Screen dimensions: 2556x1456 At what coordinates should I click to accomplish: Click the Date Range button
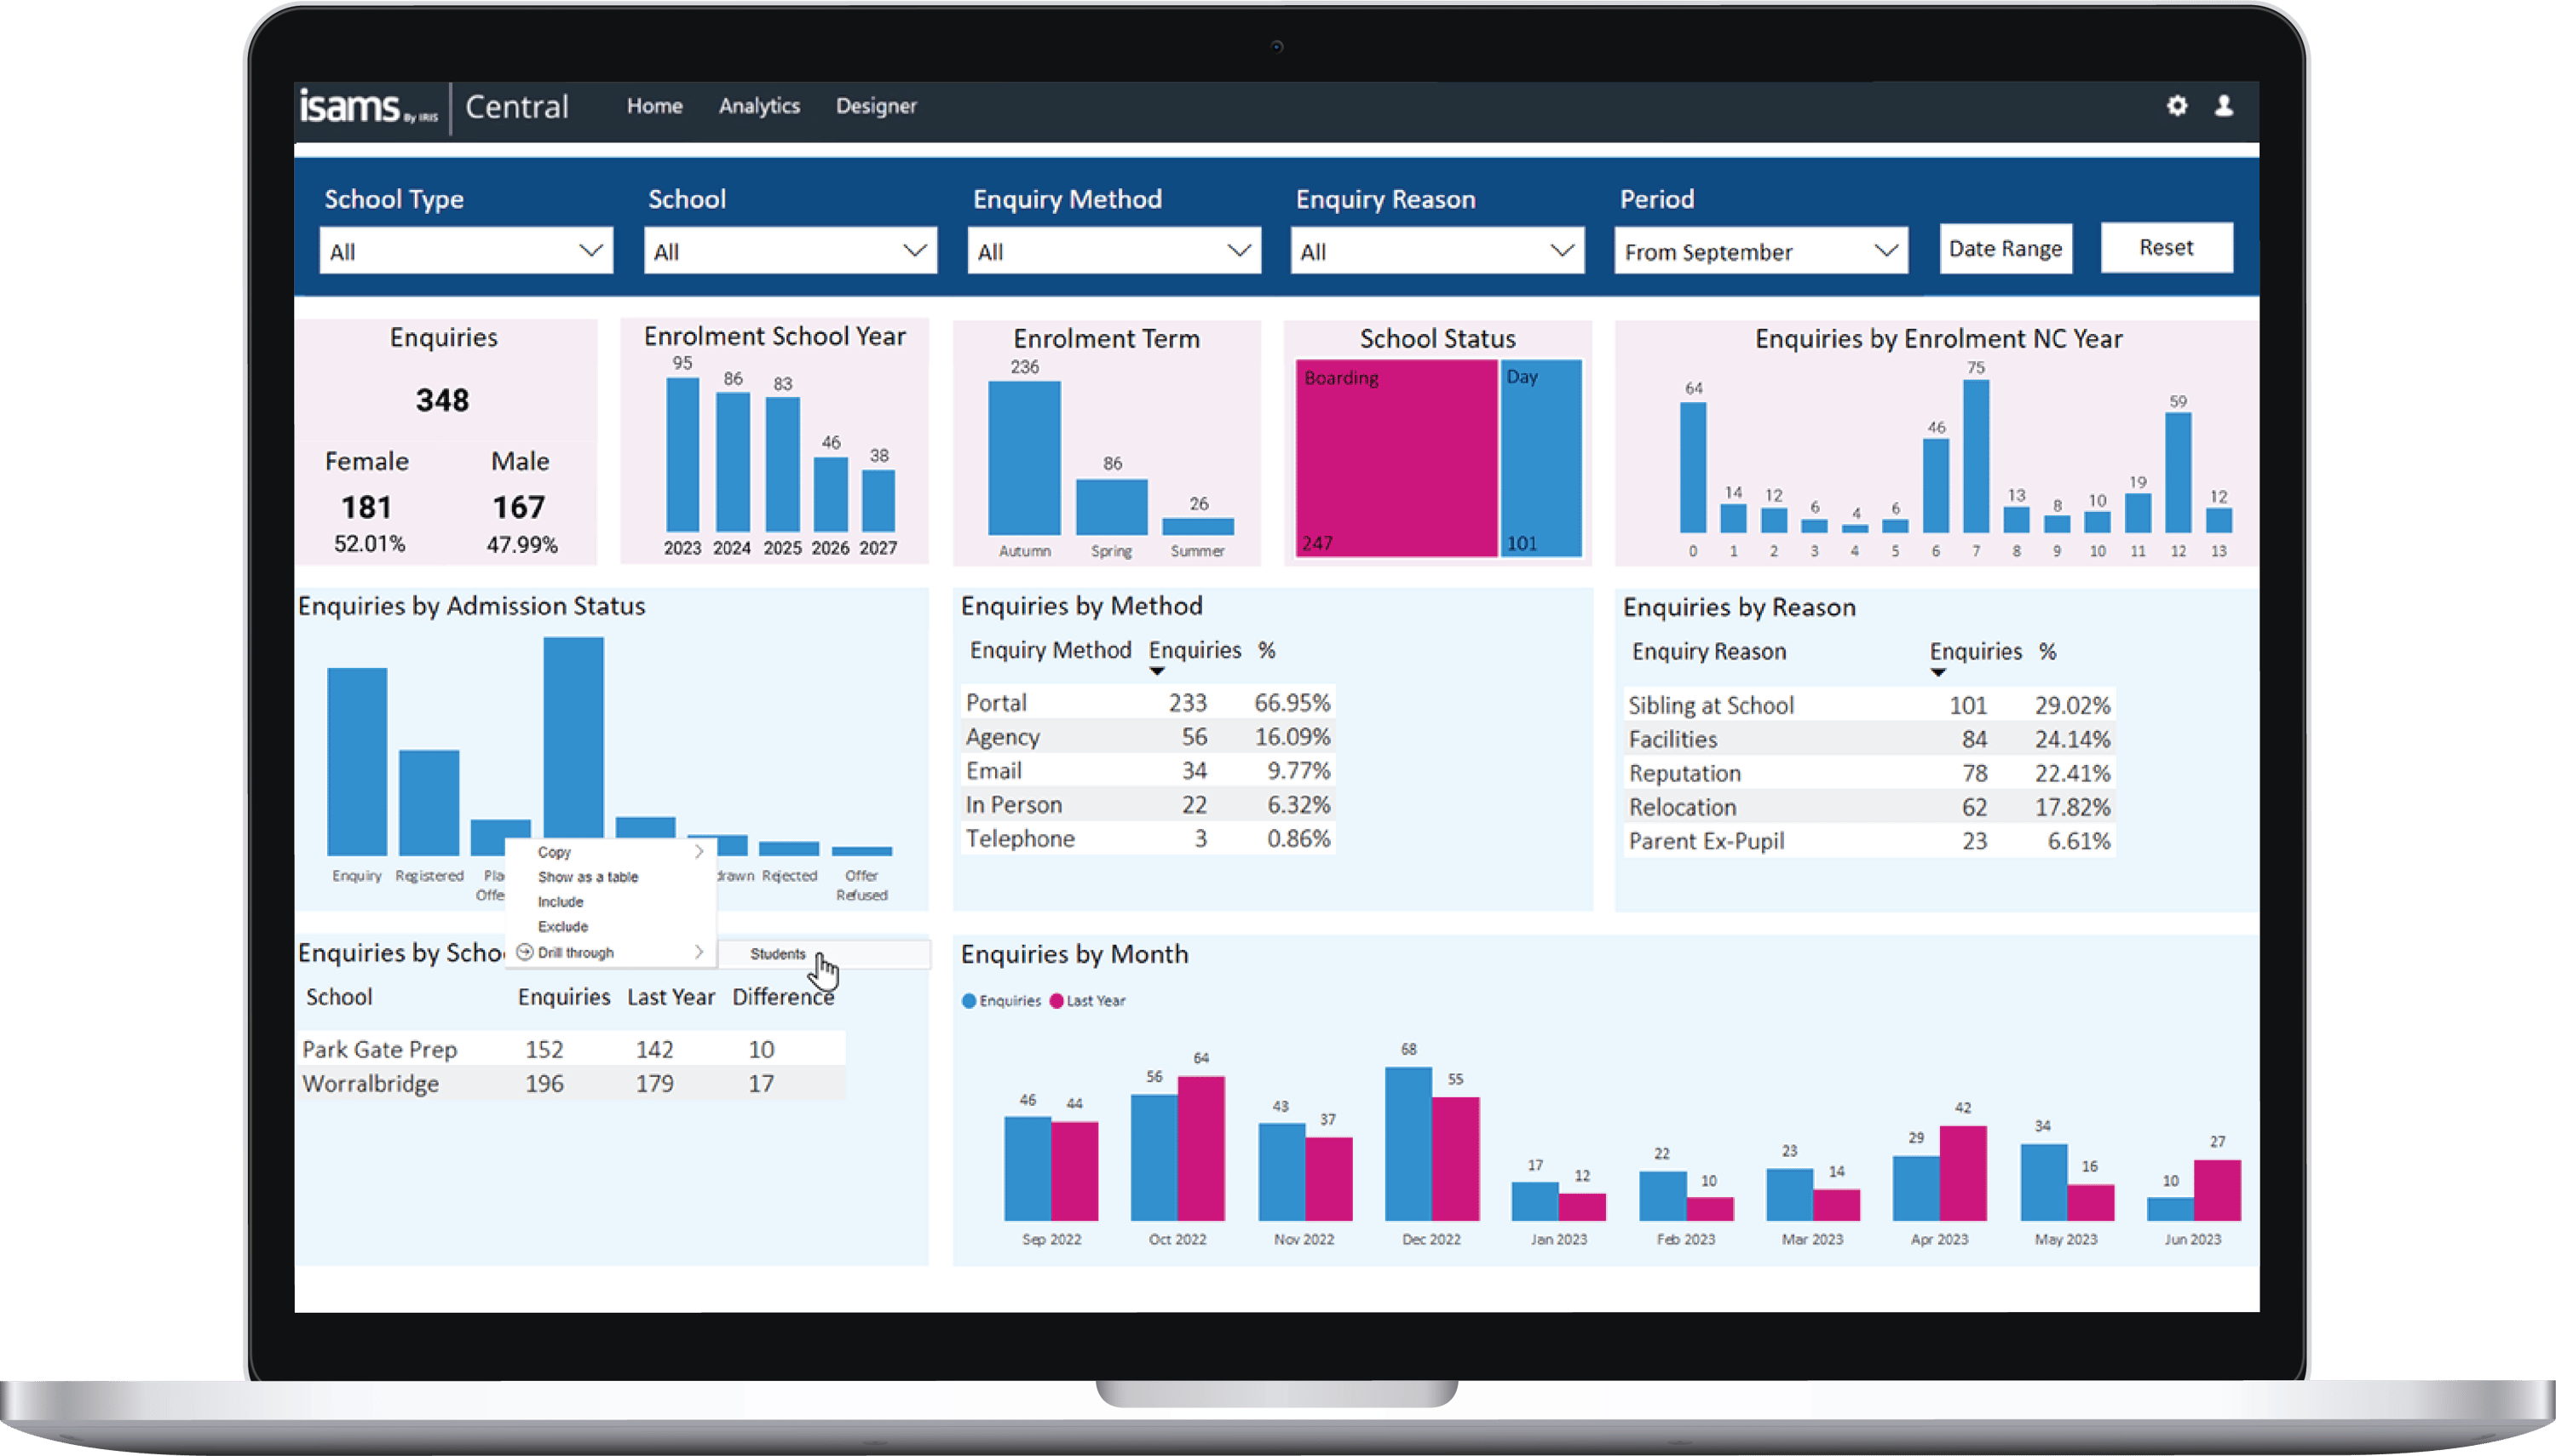[2005, 247]
